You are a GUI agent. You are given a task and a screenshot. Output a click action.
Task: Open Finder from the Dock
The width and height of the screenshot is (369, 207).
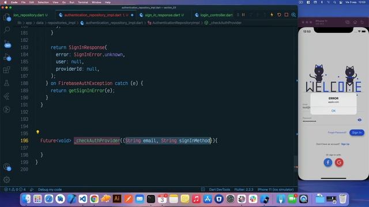coord(27,199)
